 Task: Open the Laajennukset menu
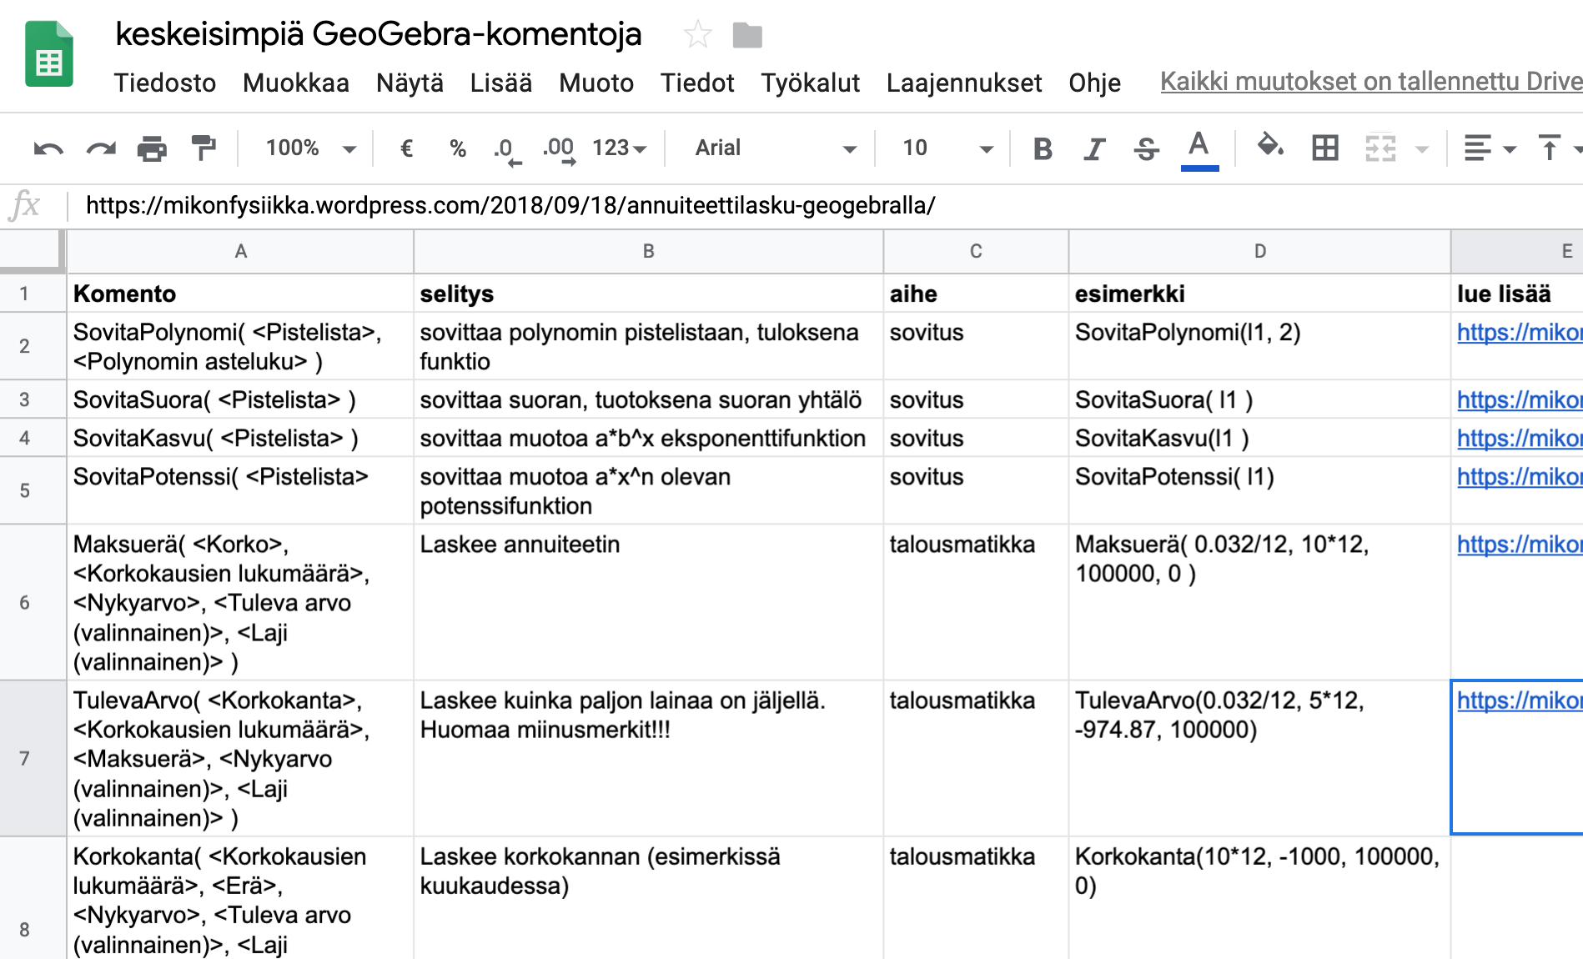(963, 83)
